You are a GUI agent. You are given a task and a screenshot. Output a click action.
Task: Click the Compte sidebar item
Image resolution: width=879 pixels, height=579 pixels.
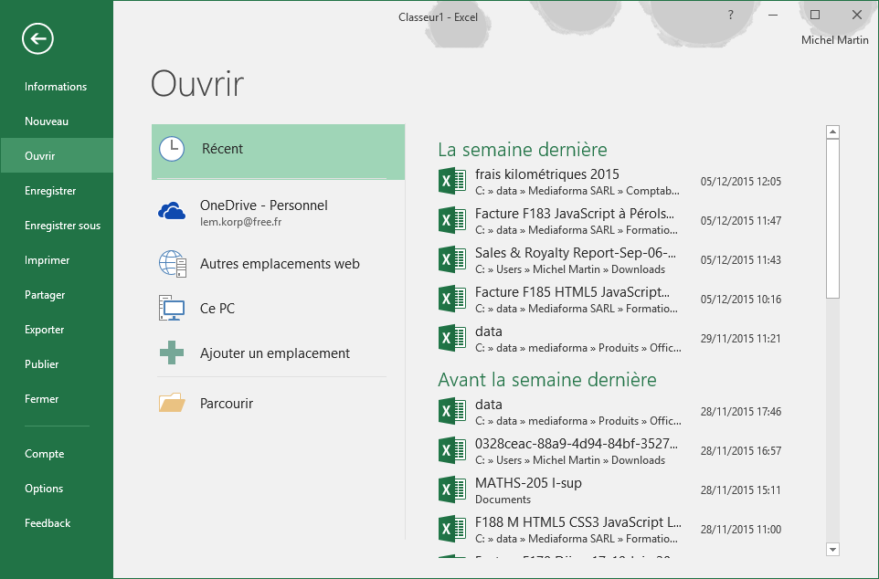[44, 454]
